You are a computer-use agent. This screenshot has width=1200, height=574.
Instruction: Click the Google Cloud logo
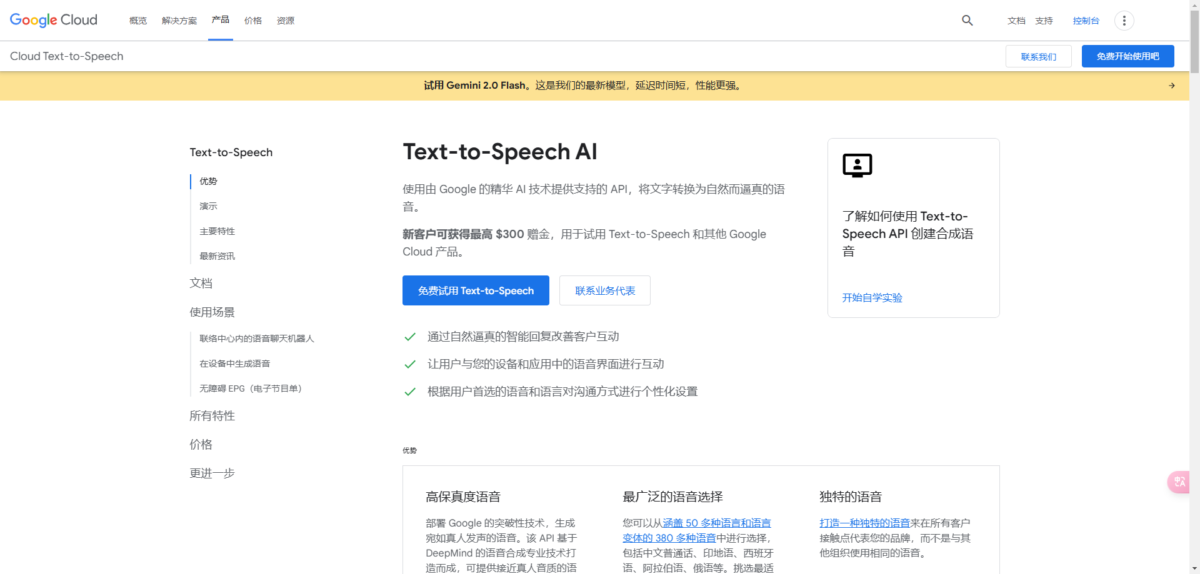tap(54, 20)
